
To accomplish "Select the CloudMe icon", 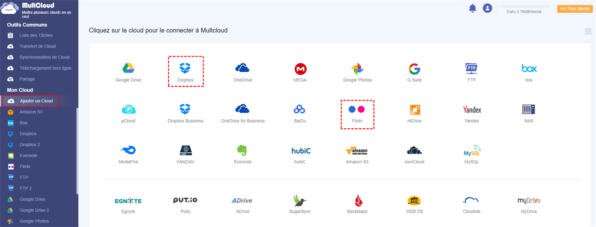I will coord(472,201).
